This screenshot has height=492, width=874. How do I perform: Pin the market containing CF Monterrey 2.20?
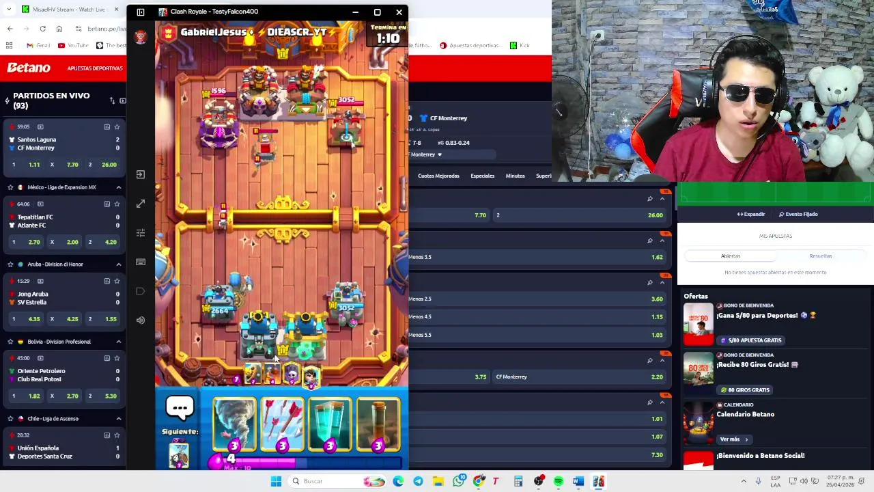(x=650, y=360)
